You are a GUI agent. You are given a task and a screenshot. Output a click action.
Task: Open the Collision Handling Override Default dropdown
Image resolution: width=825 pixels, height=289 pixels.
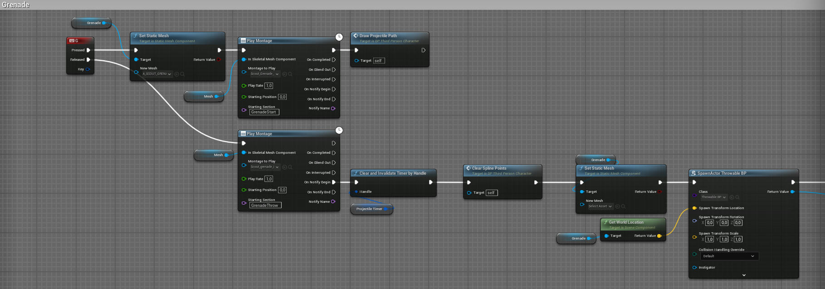tap(729, 256)
